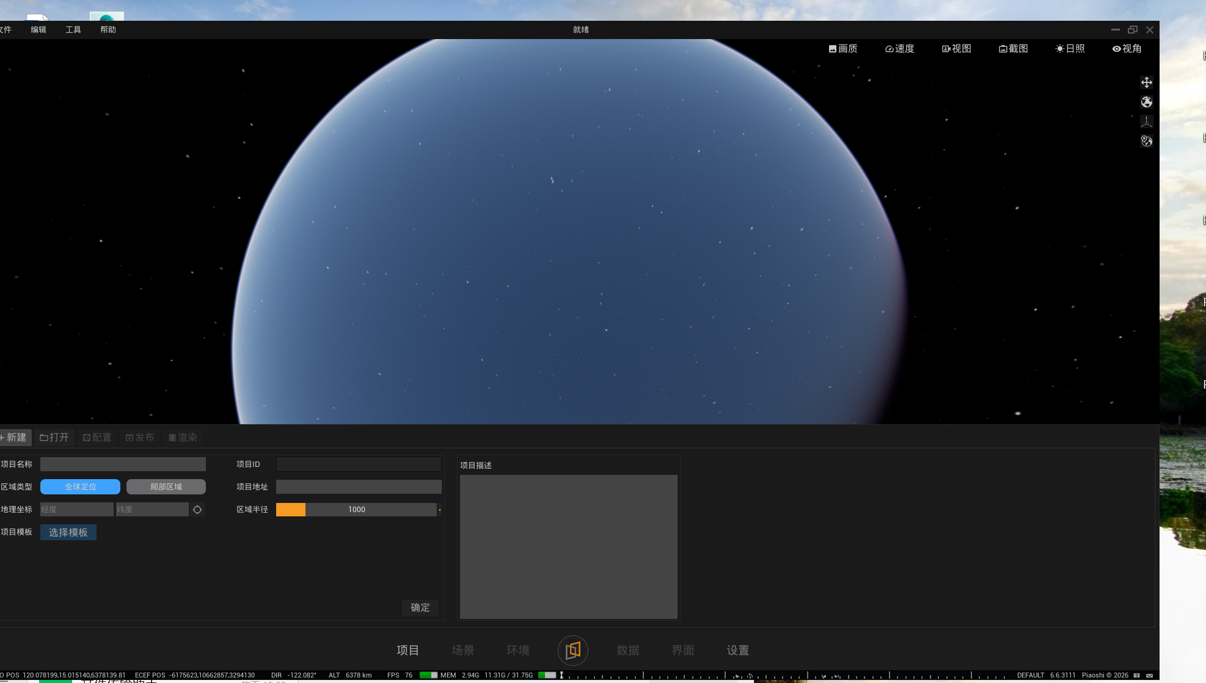The image size is (1206, 683).
Task: Click the 截图 (screenshot) tool
Action: [x=1014, y=49]
